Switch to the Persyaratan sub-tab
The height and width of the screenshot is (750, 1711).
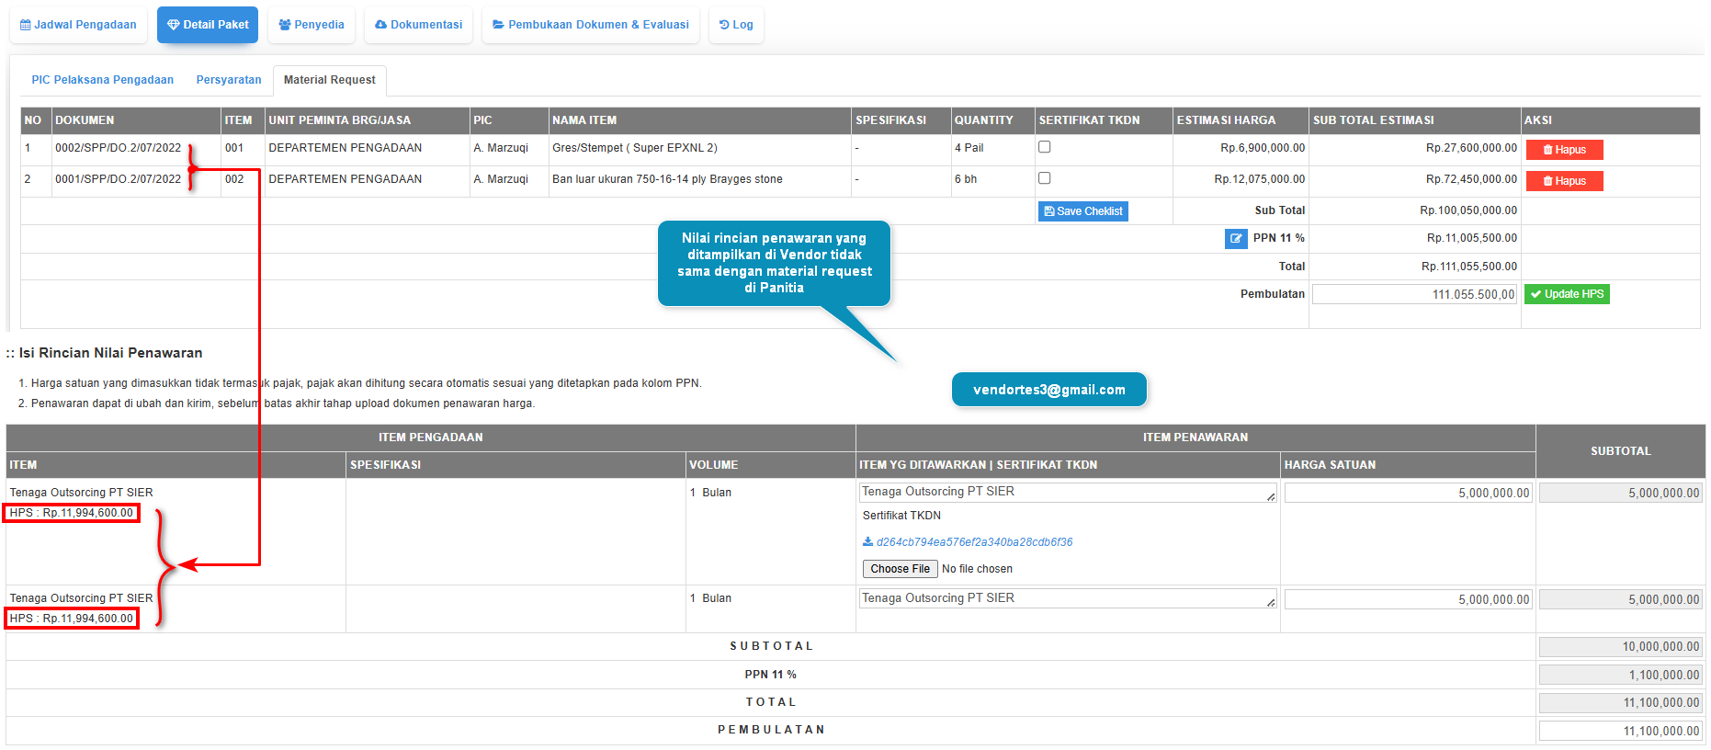229,80
